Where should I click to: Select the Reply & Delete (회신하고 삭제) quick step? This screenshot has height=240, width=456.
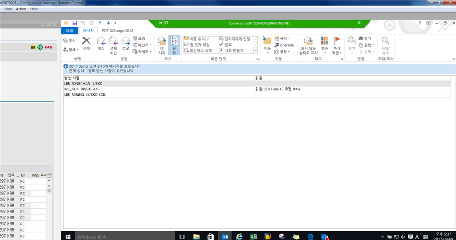198,50
